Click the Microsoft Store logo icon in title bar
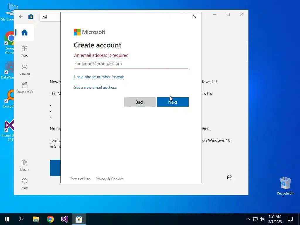Screen dimensions: 300x225 pyautogui.click(x=31, y=17)
